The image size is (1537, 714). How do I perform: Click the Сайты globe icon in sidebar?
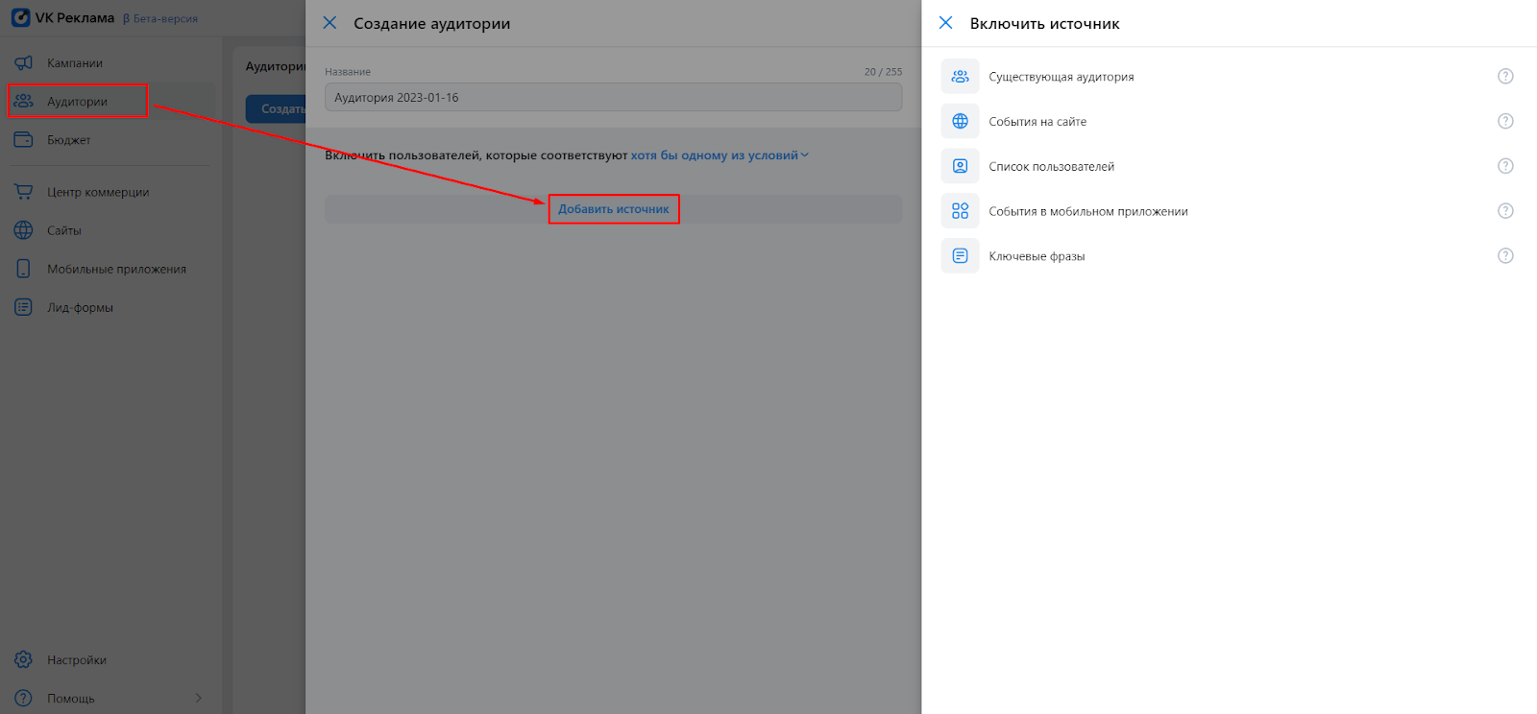coord(24,230)
